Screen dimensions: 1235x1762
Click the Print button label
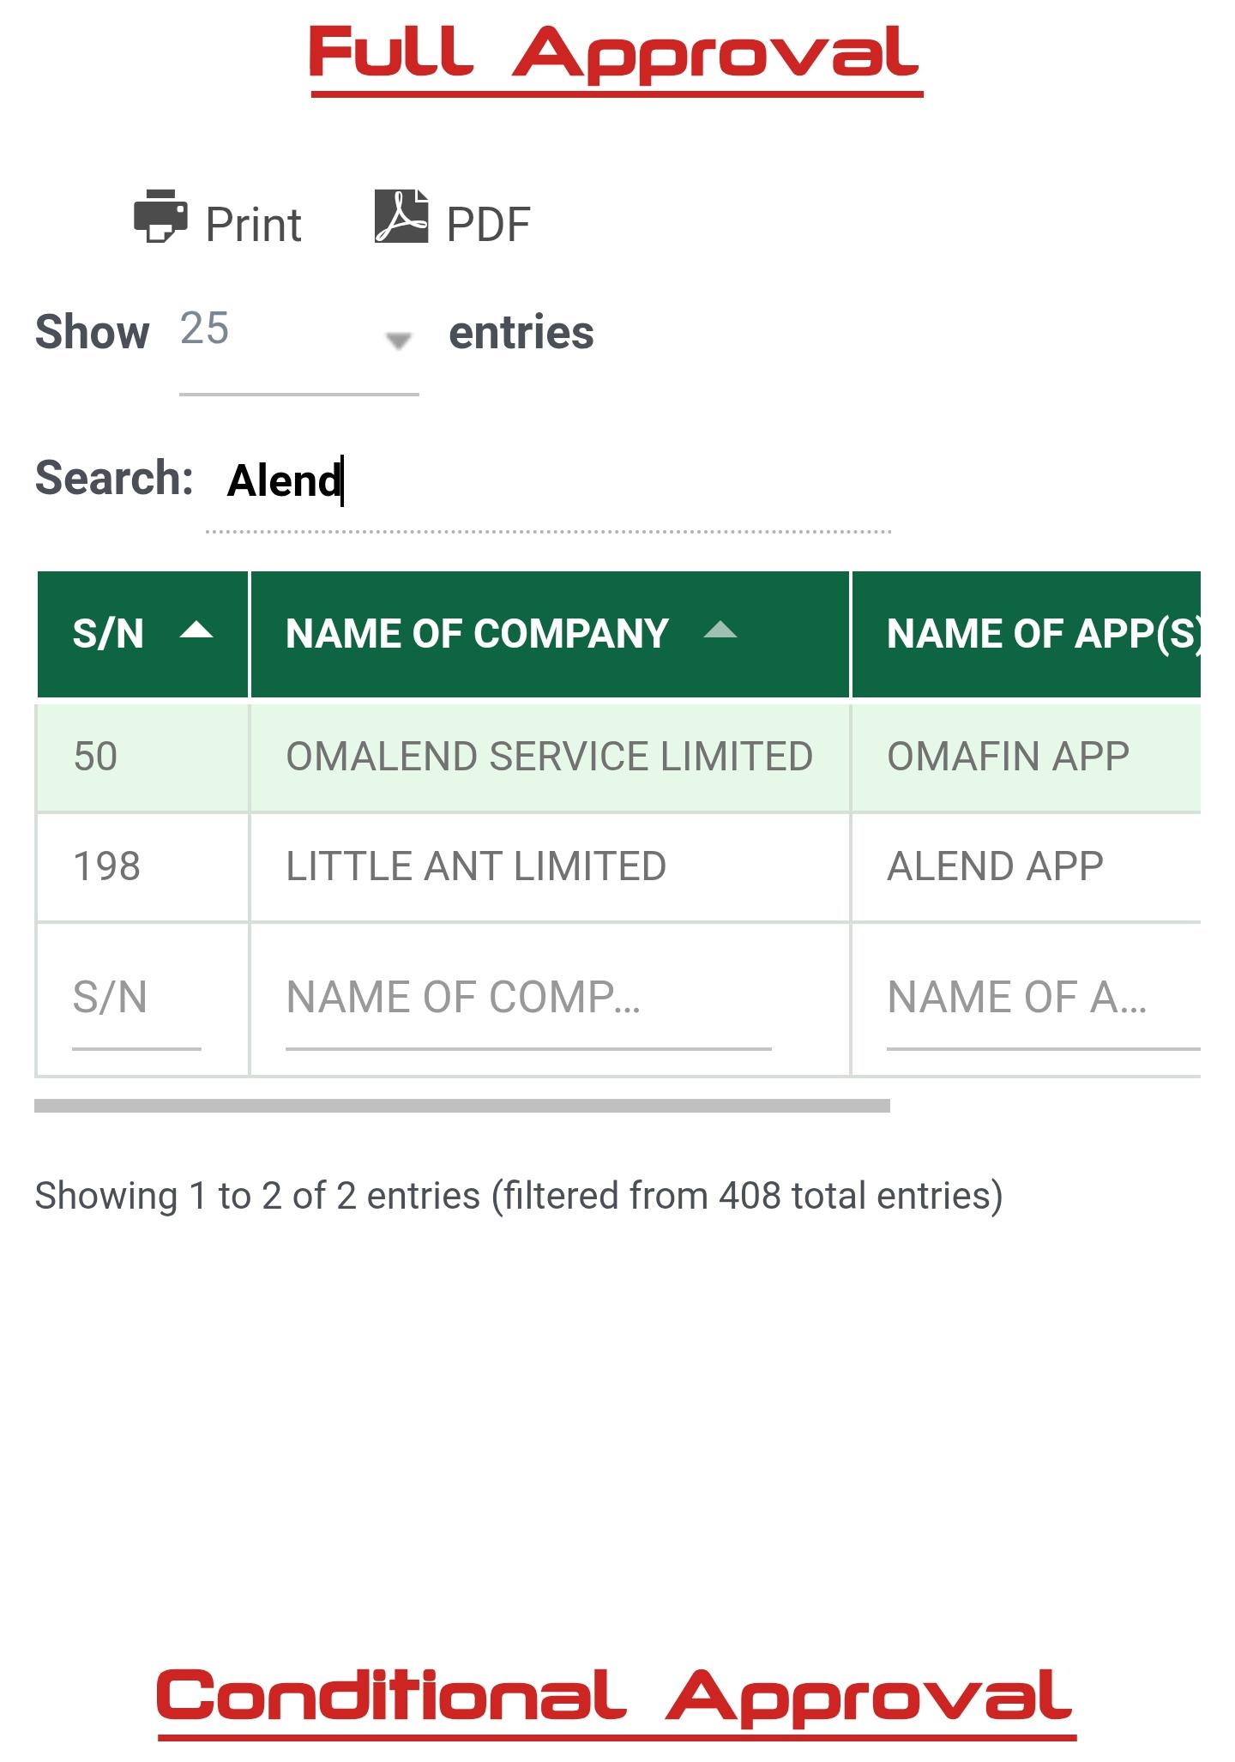(253, 225)
